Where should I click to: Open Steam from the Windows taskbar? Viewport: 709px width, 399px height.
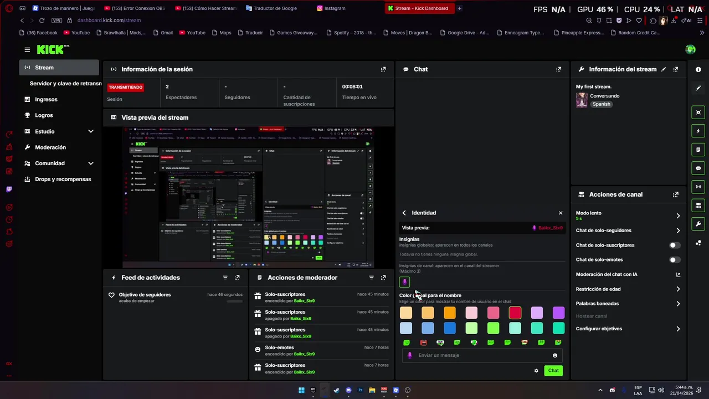(336, 390)
